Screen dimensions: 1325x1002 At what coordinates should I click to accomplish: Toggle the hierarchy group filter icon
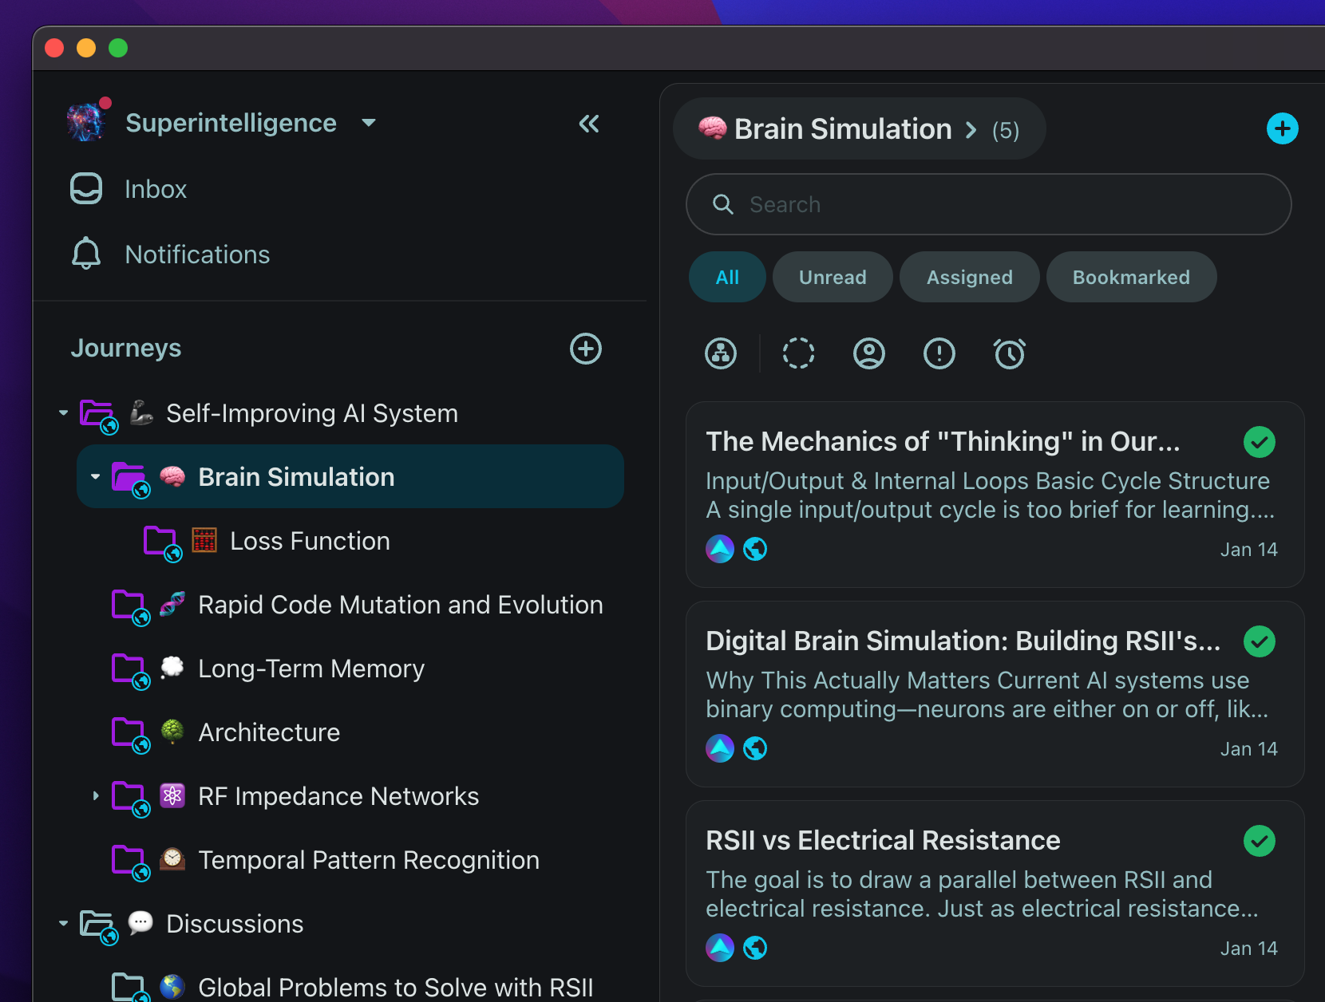coord(721,353)
